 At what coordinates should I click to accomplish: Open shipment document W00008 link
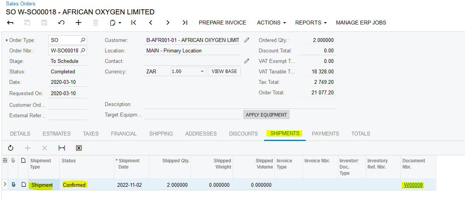[x=413, y=185]
